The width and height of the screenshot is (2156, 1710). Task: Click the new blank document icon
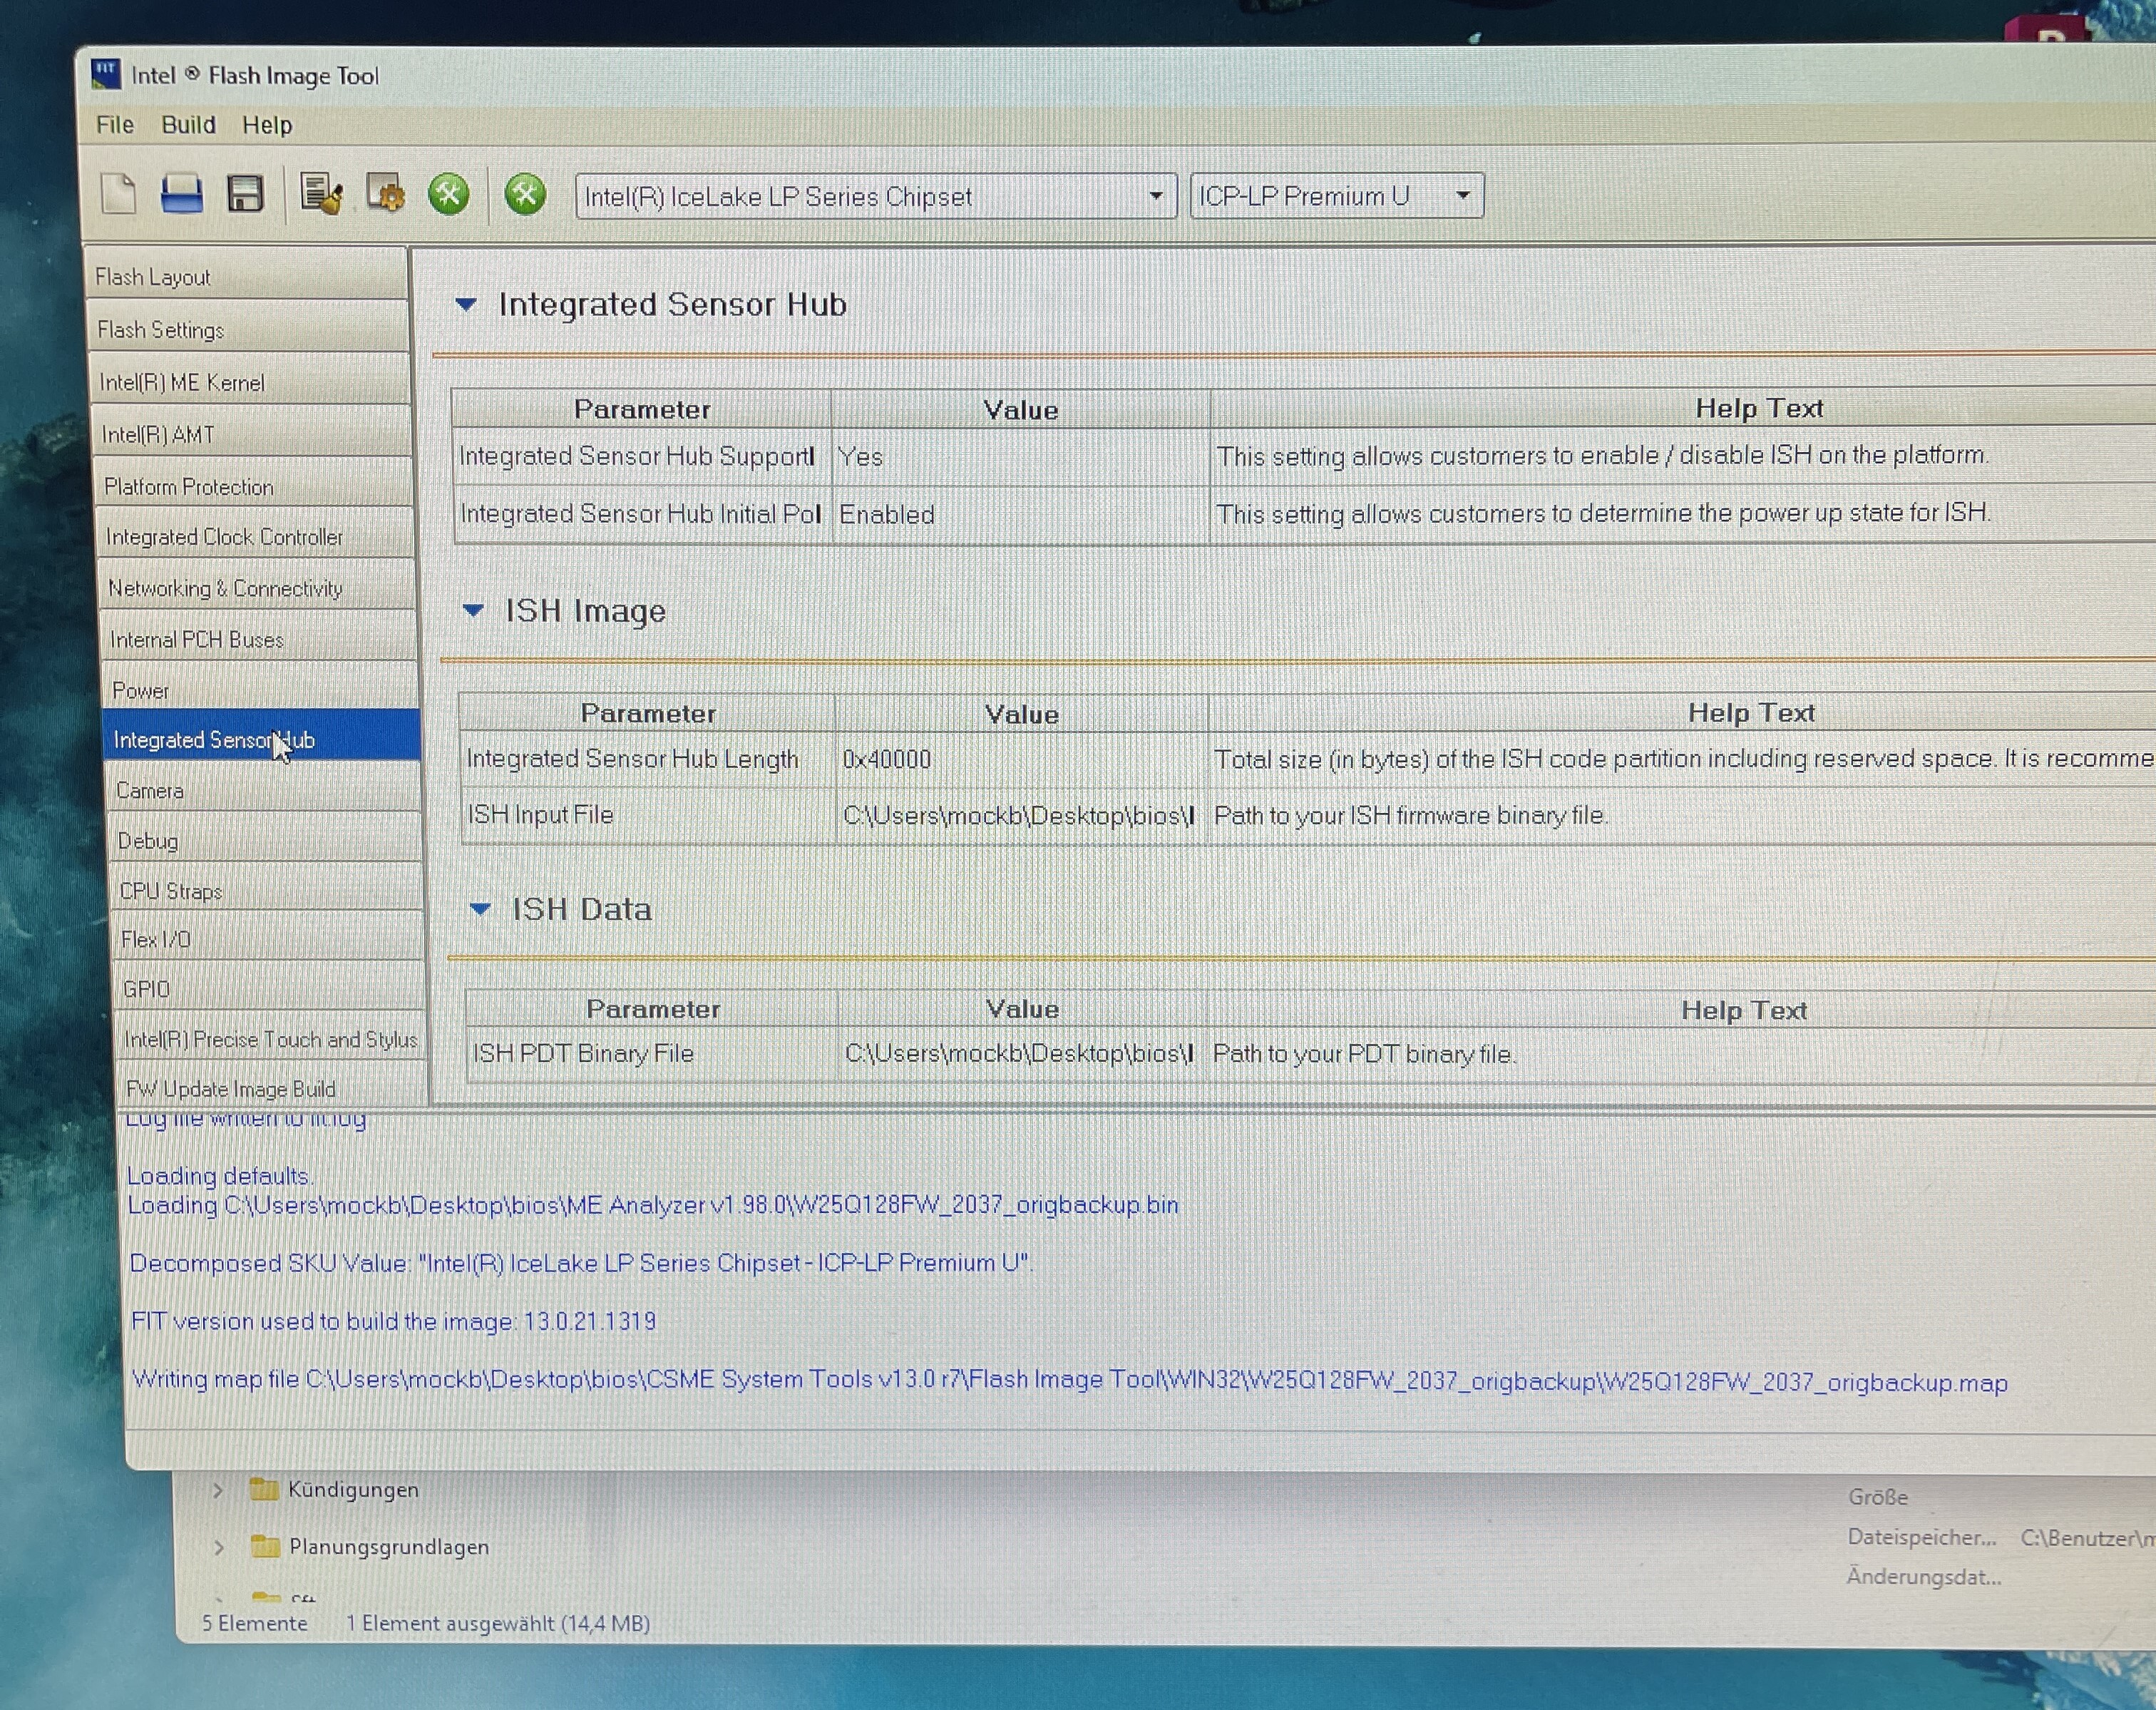[118, 193]
